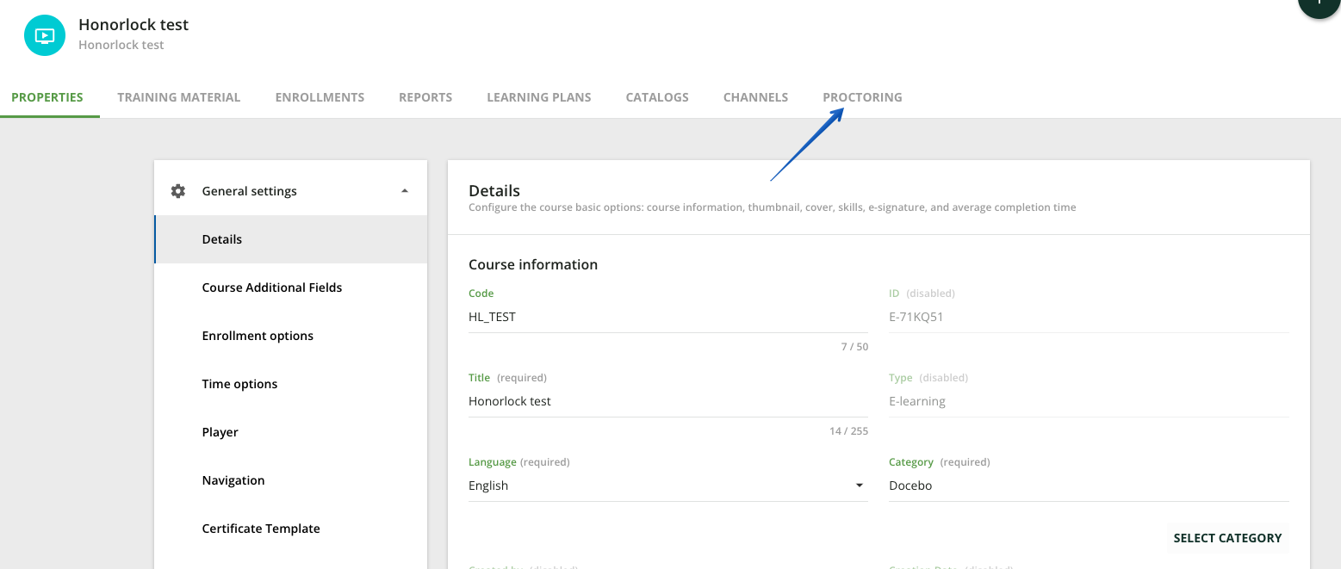The height and width of the screenshot is (569, 1341).
Task: Open Course Additional Fields settings
Action: (291, 288)
